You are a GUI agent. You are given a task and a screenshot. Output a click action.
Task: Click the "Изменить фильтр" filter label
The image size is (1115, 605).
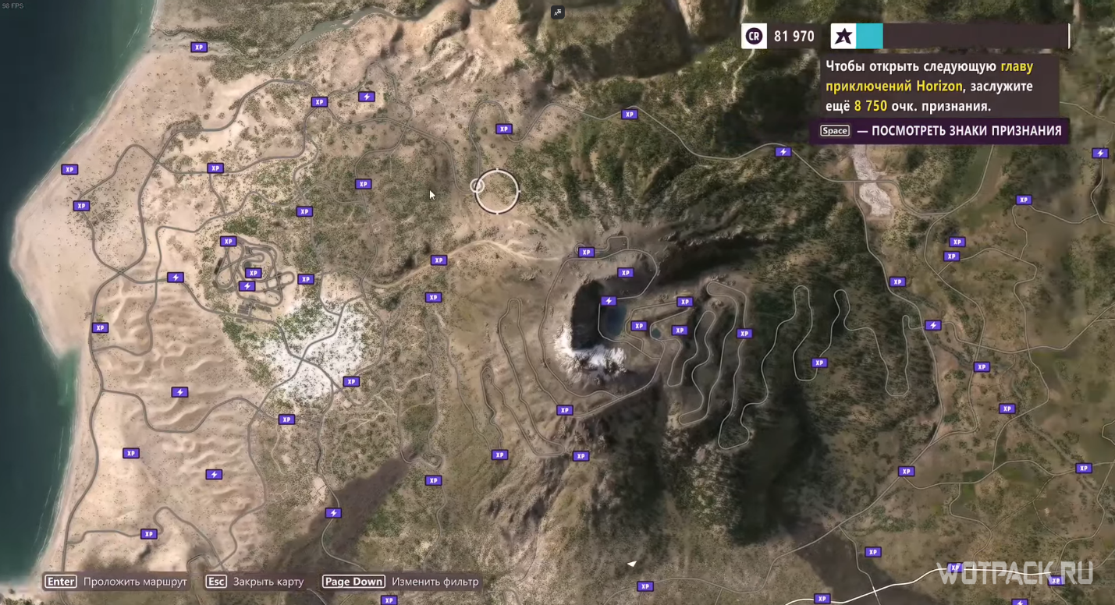[435, 582]
